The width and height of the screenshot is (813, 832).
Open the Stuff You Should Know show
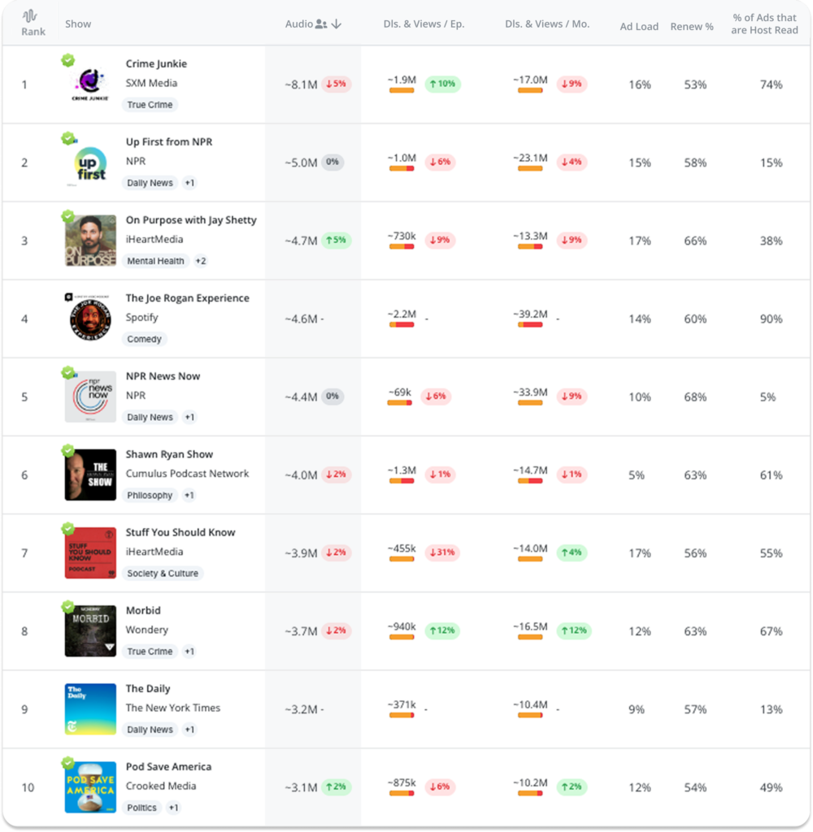coord(180,532)
